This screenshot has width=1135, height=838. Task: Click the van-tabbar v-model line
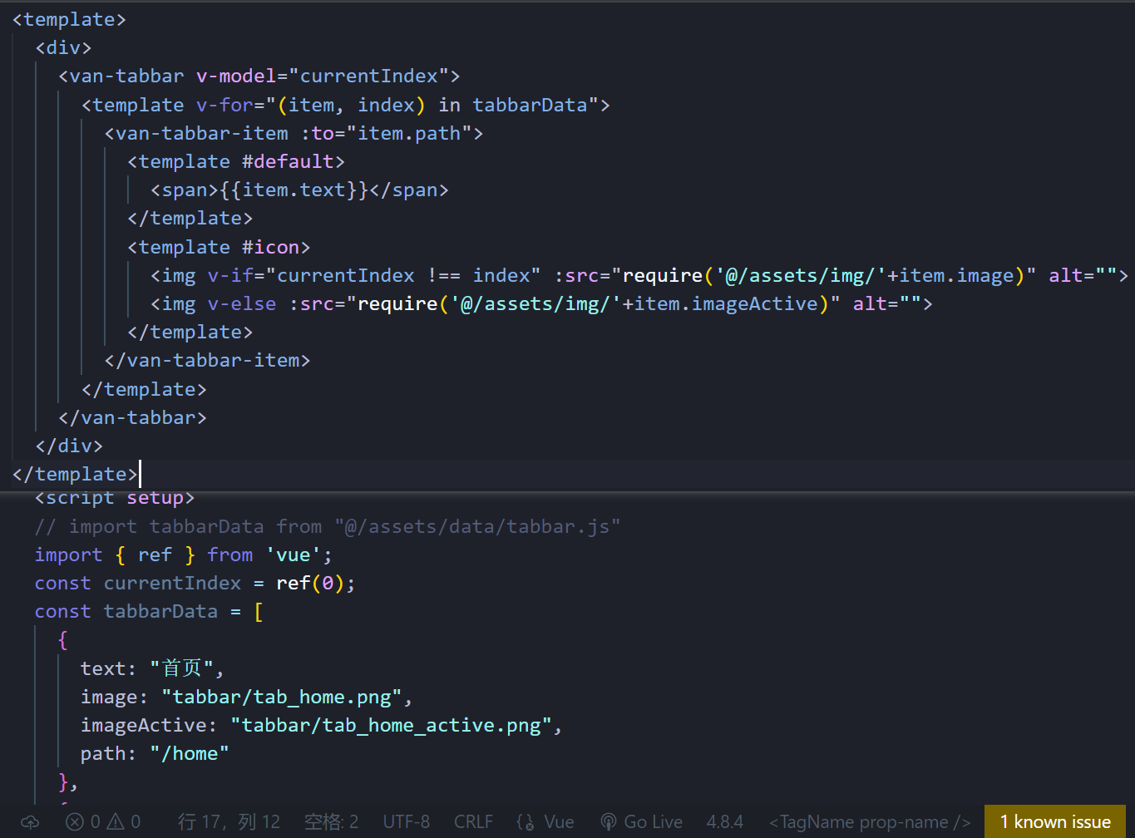(x=259, y=76)
